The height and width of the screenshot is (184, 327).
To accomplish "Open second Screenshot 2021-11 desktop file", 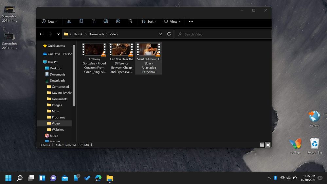I will (9, 42).
